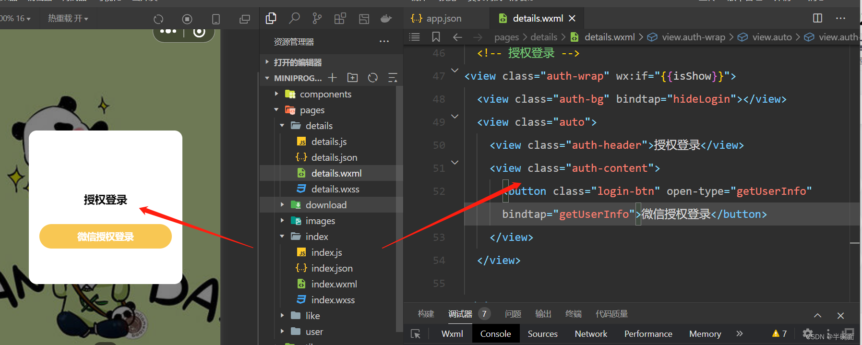Open the Search magnifier icon
This screenshot has width=862, height=345.
point(294,18)
